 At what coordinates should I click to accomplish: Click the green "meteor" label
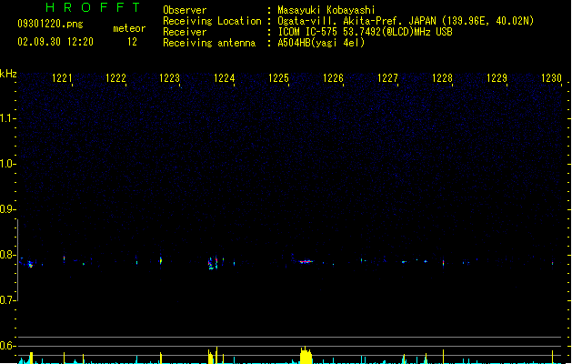(129, 28)
